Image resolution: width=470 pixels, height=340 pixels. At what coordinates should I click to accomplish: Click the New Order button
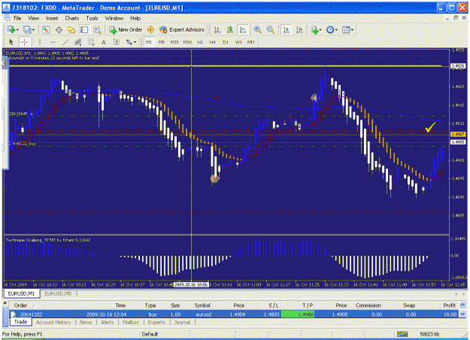(x=126, y=29)
